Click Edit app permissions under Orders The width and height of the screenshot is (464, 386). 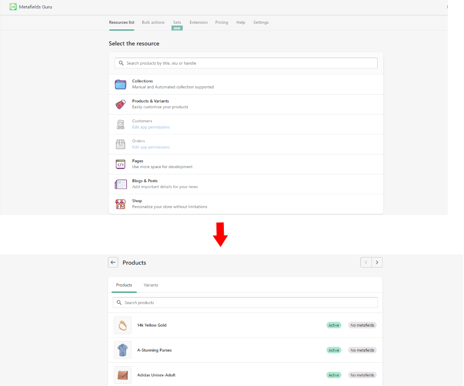151,147
